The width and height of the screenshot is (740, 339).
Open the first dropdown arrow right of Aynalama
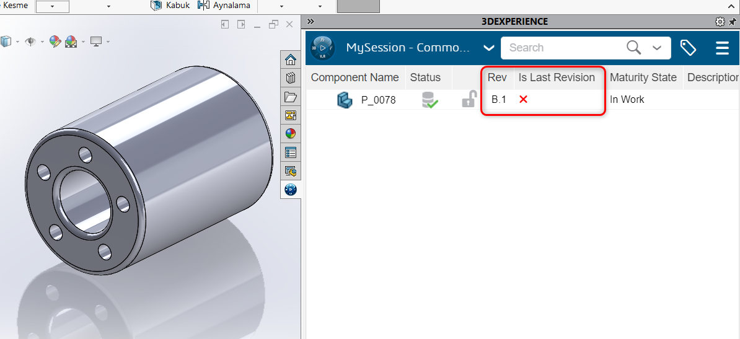pos(282,7)
